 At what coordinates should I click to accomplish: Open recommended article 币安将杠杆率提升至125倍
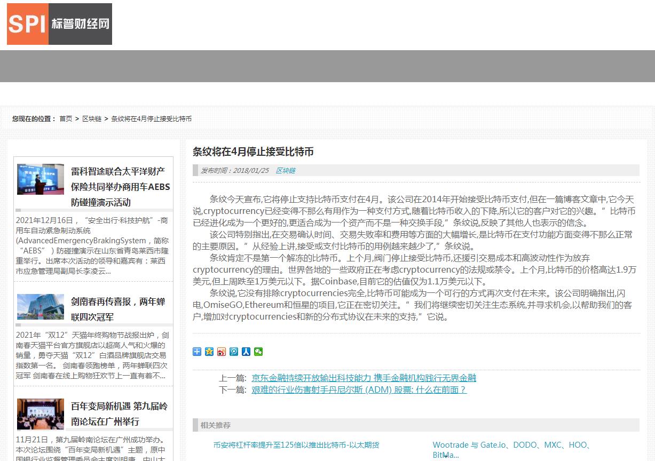(x=296, y=445)
